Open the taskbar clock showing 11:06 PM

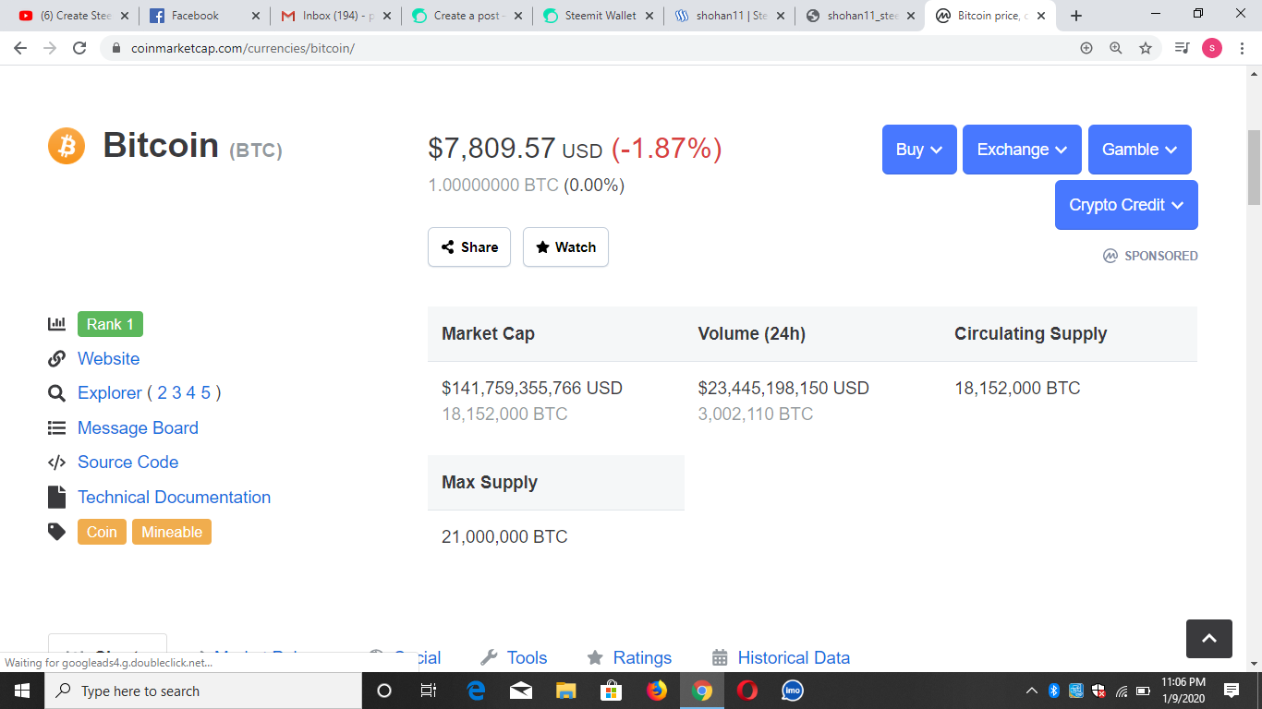coord(1183,691)
